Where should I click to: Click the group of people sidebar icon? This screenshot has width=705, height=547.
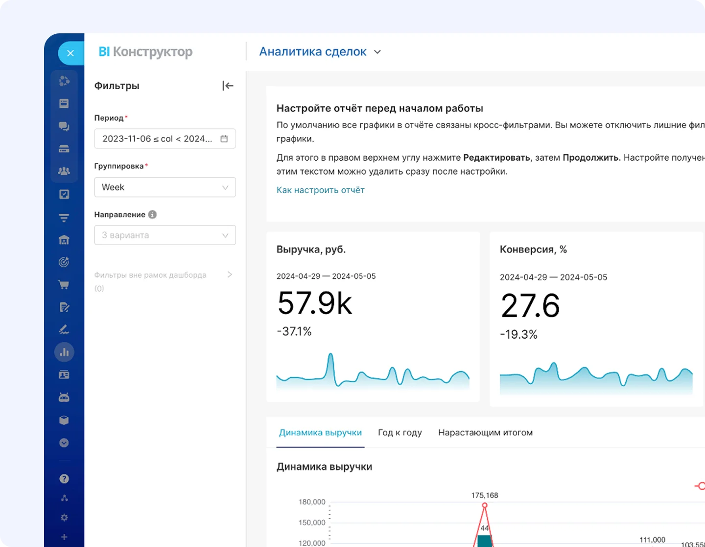pyautogui.click(x=64, y=171)
